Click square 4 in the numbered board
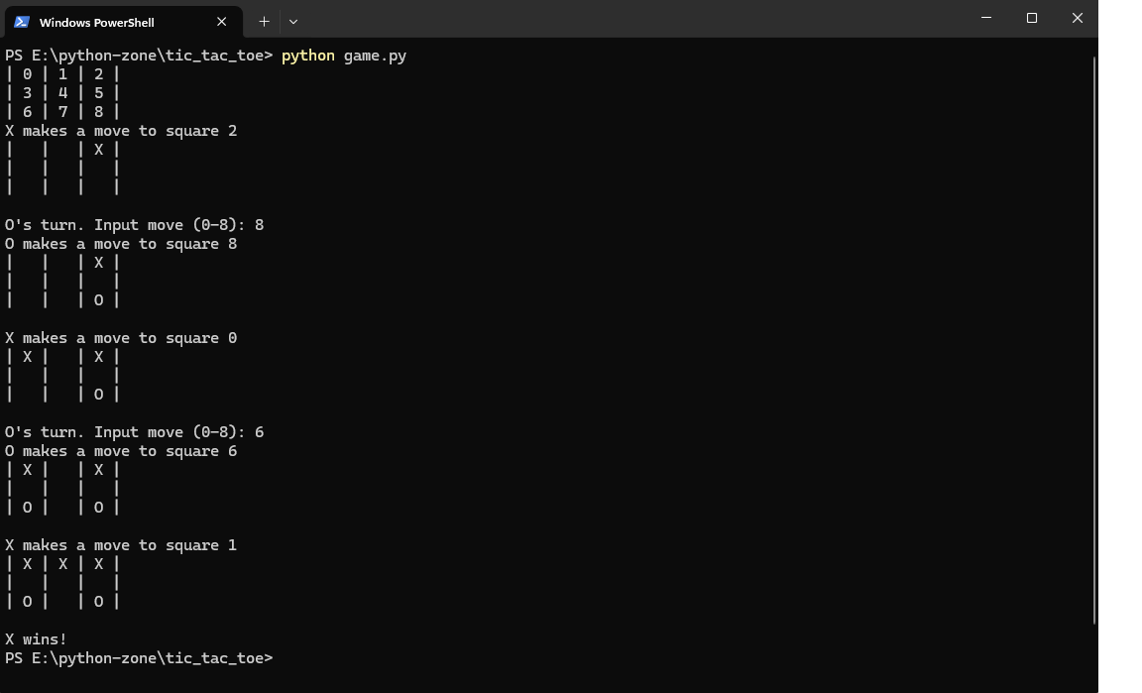1142x693 pixels. tap(62, 93)
